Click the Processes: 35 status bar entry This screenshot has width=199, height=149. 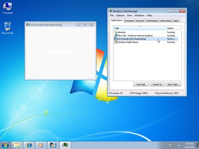click(x=116, y=93)
